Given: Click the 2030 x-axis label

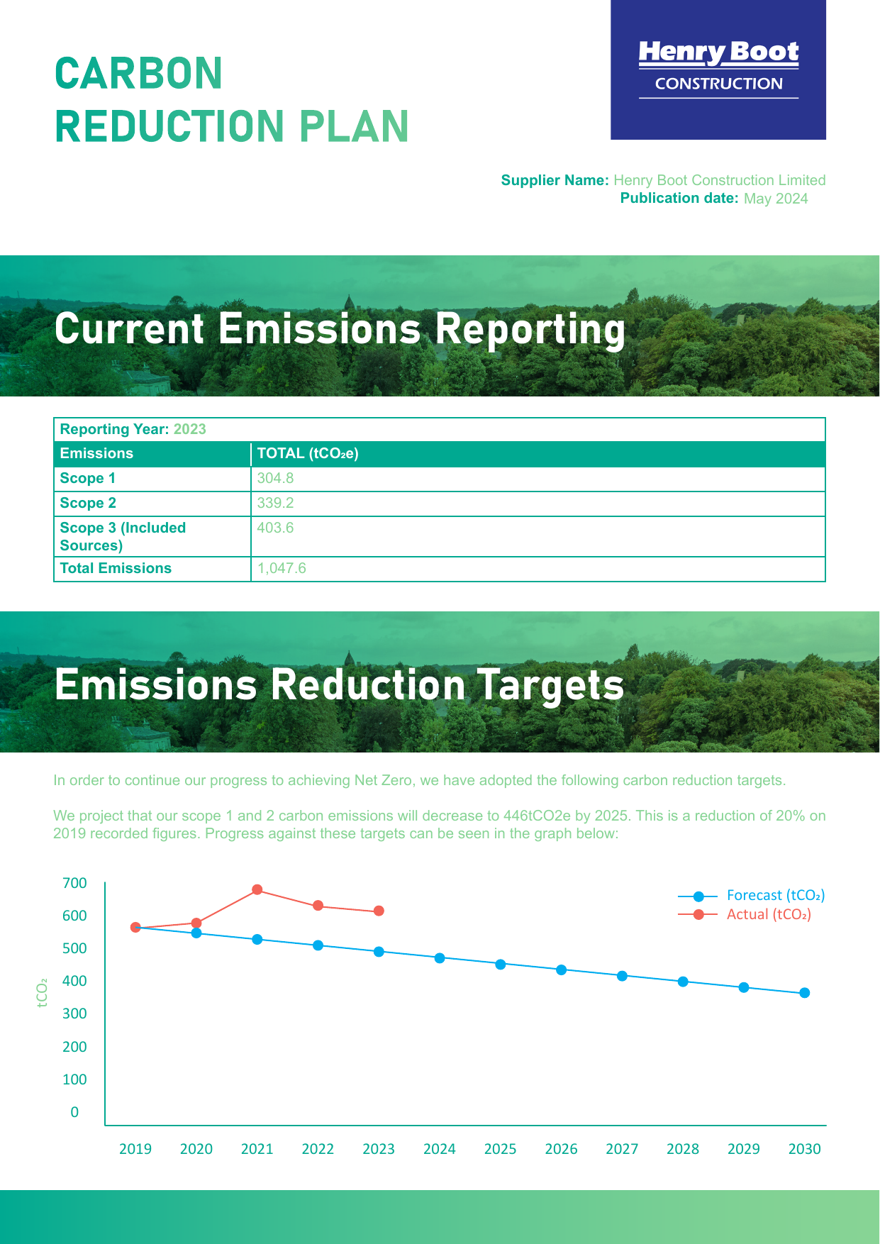Looking at the screenshot, I should pyautogui.click(x=805, y=1149).
